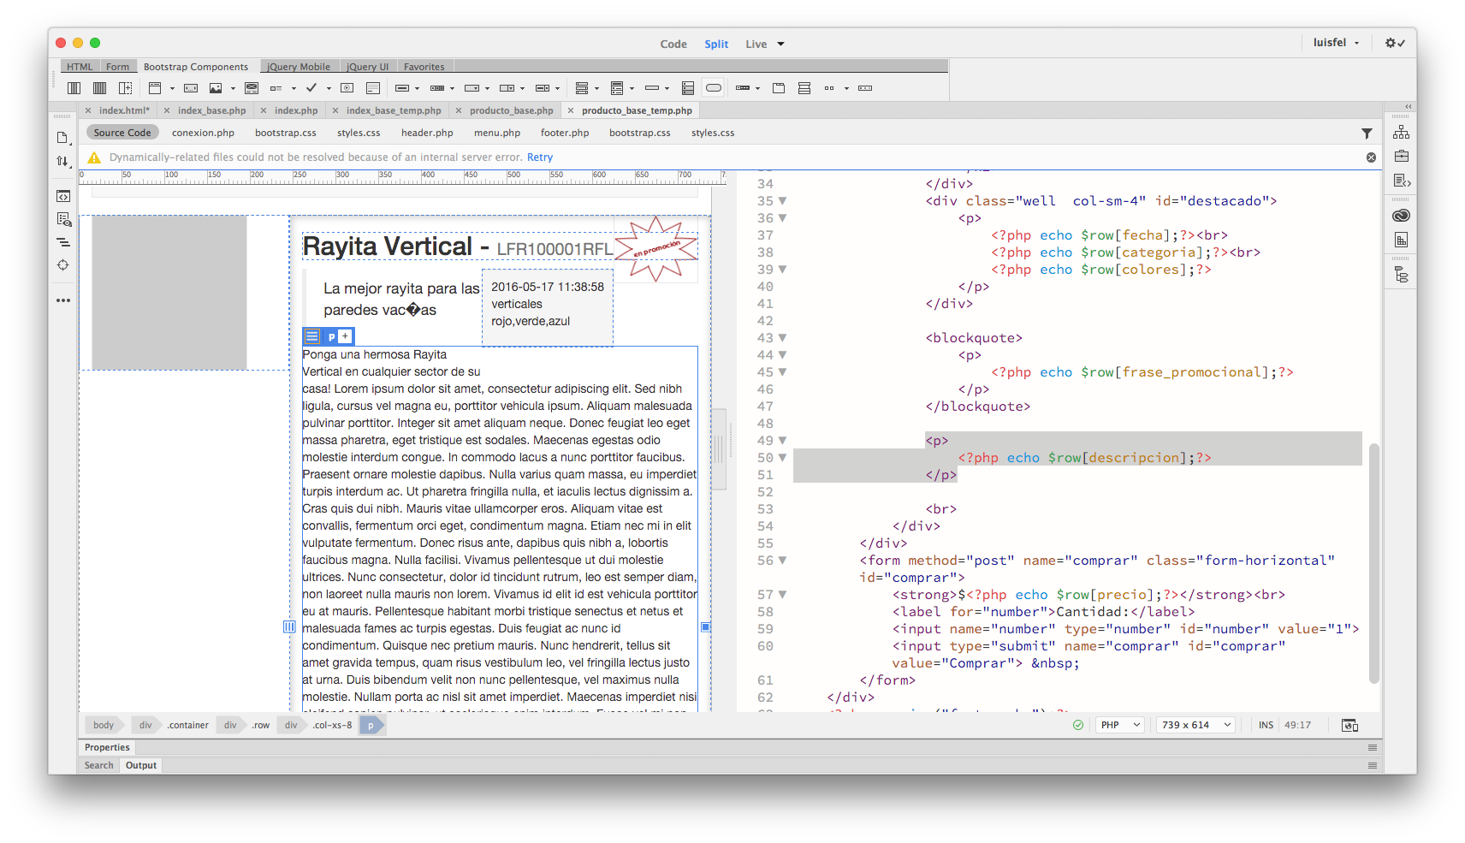The height and width of the screenshot is (843, 1465).
Task: Click the list with eye icon in left toolbar
Action: pos(63,219)
